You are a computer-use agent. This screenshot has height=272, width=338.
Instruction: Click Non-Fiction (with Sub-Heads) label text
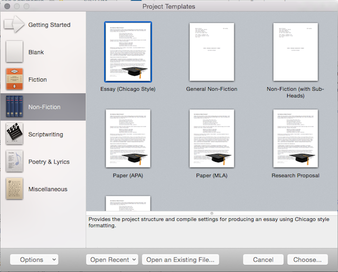[295, 92]
